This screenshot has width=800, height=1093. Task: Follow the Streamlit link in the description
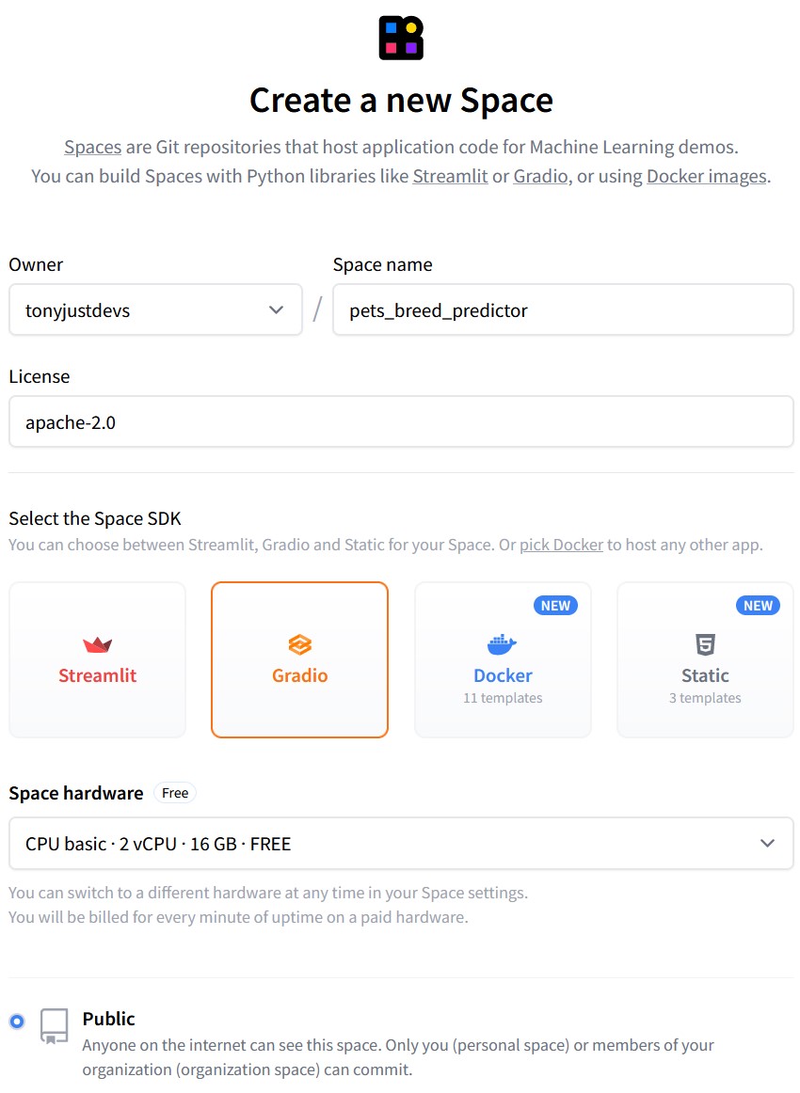click(x=450, y=176)
